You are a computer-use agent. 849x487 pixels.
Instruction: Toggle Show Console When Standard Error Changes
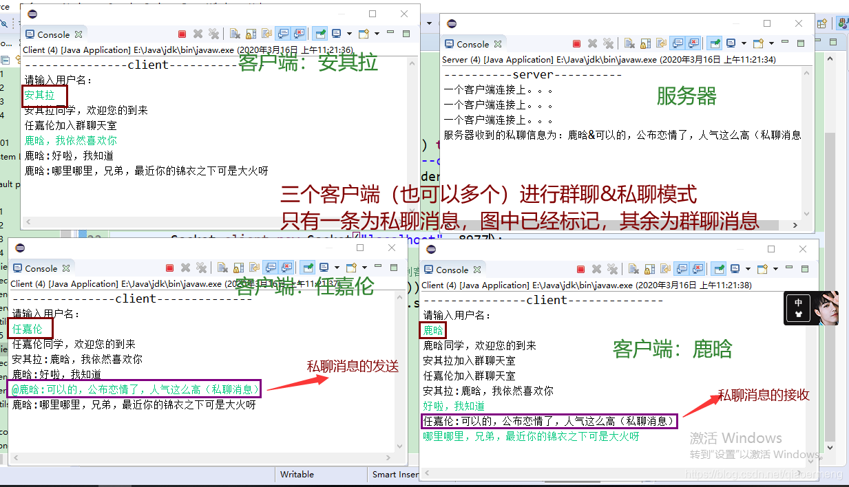297,34
